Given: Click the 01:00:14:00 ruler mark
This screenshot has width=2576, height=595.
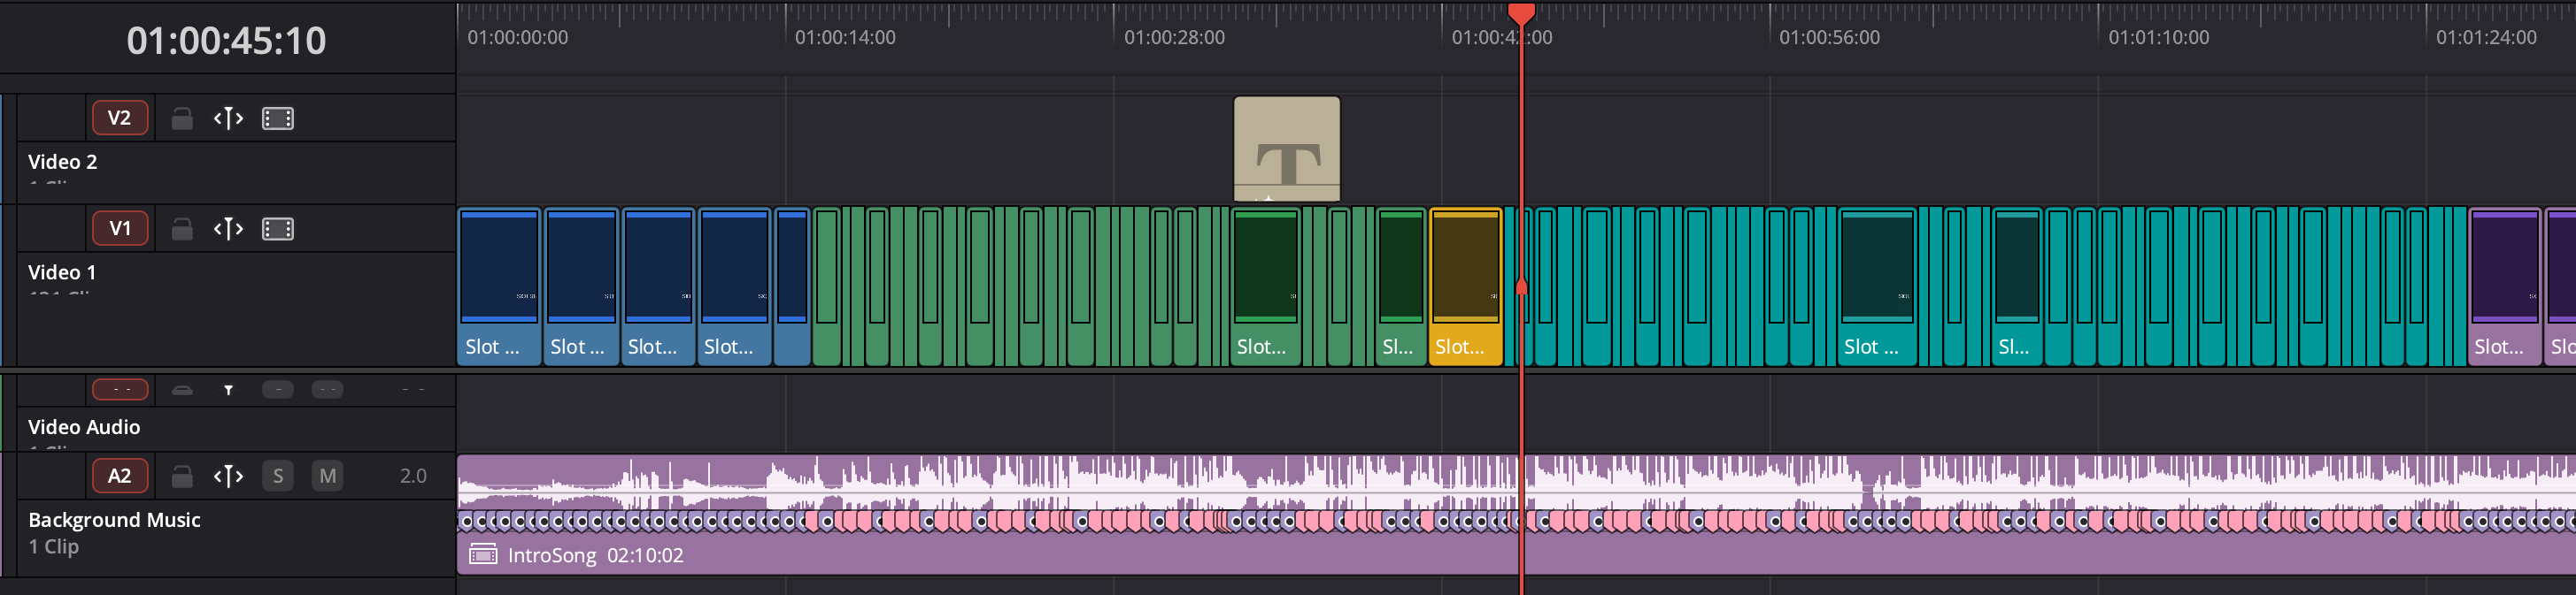Looking at the screenshot, I should pyautogui.click(x=845, y=38).
